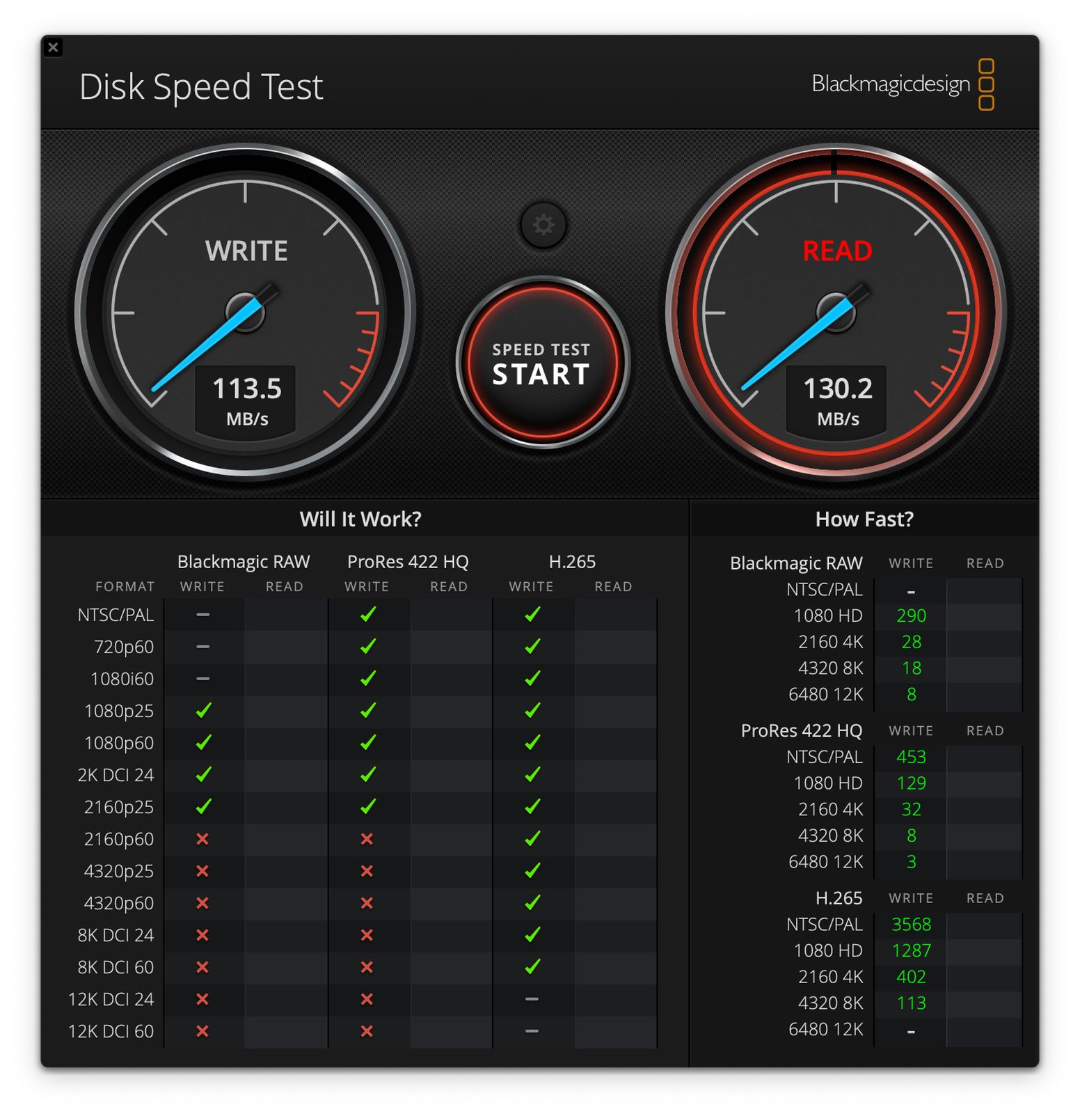The width and height of the screenshot is (1080, 1114).
Task: Open settings with the gear icon
Action: pos(543,225)
